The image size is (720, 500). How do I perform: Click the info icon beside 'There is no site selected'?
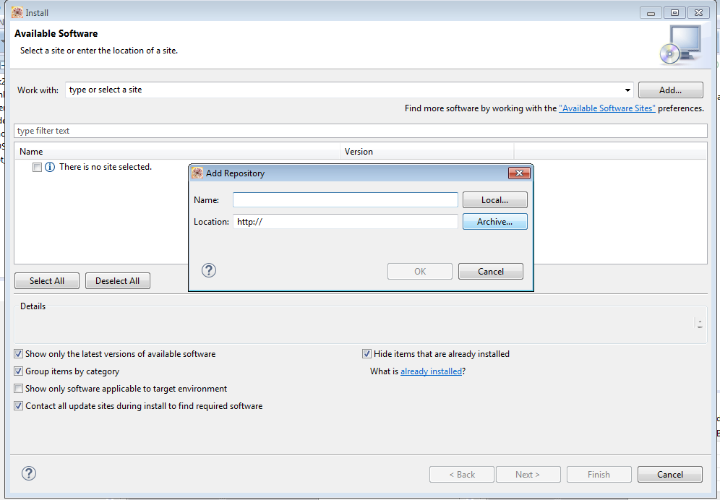point(50,167)
